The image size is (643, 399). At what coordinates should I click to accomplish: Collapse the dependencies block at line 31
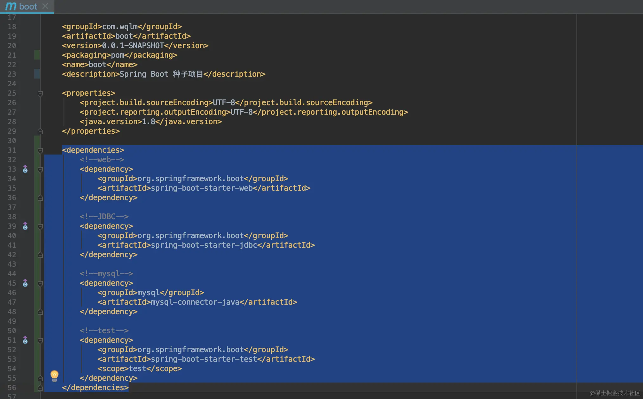(40, 151)
